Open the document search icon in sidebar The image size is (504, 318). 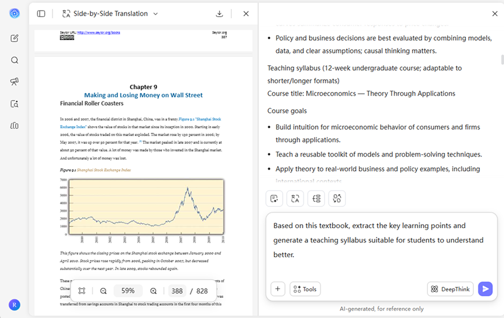[x=15, y=104]
